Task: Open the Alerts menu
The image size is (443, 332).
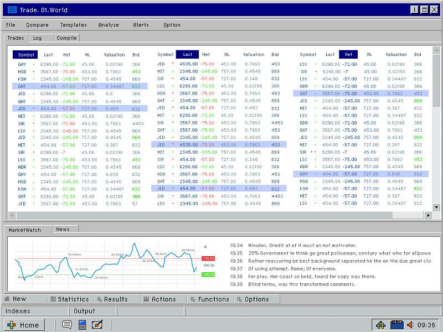Action: click(141, 25)
